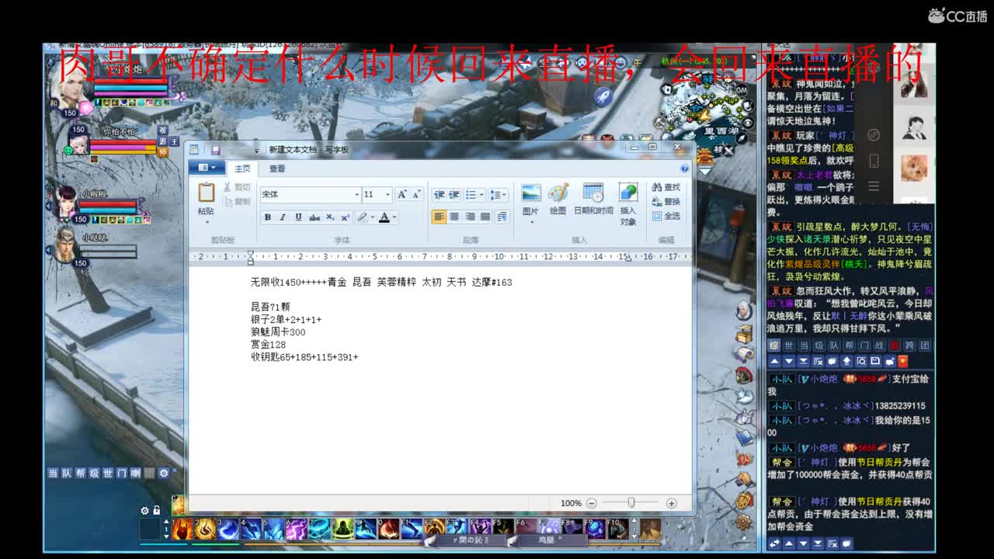The height and width of the screenshot is (559, 994).
Task: Click into the WordPad document text area
Action: coord(440,380)
